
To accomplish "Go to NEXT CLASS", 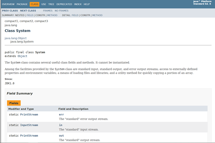I will [x=28, y=11].
